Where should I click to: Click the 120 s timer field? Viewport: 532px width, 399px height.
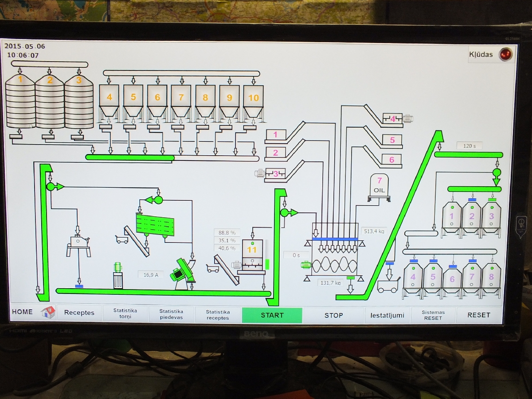point(469,146)
